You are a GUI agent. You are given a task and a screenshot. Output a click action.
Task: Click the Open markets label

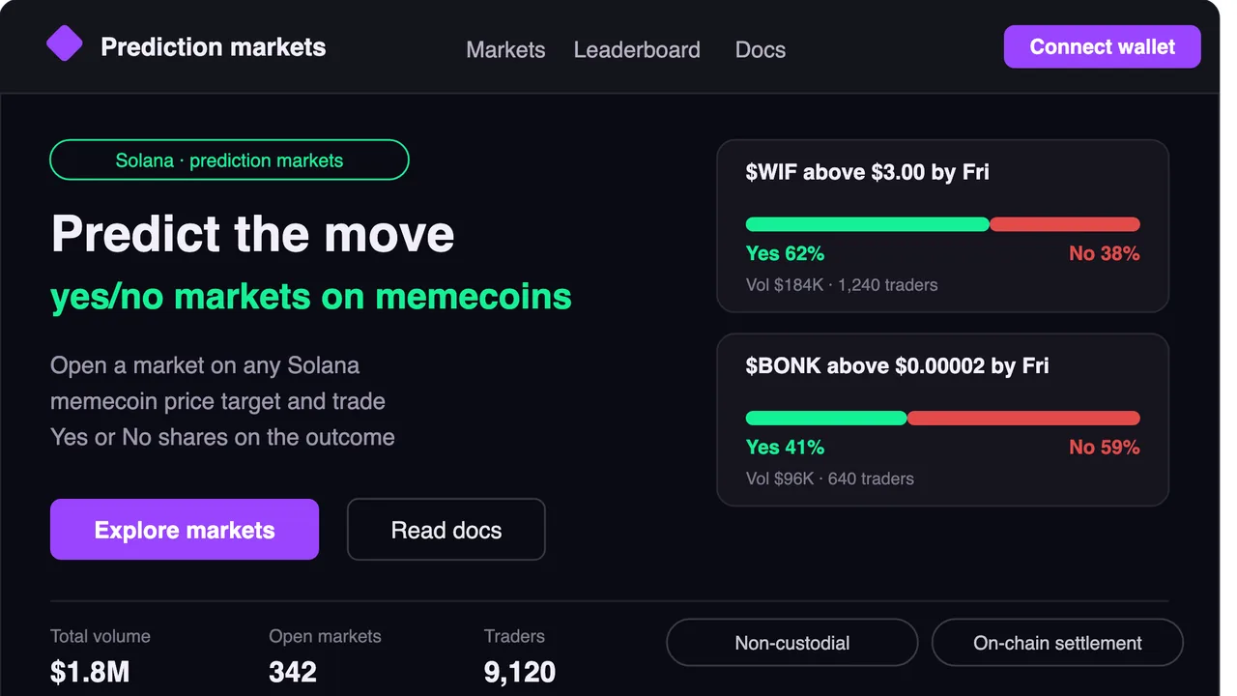pyautogui.click(x=325, y=636)
